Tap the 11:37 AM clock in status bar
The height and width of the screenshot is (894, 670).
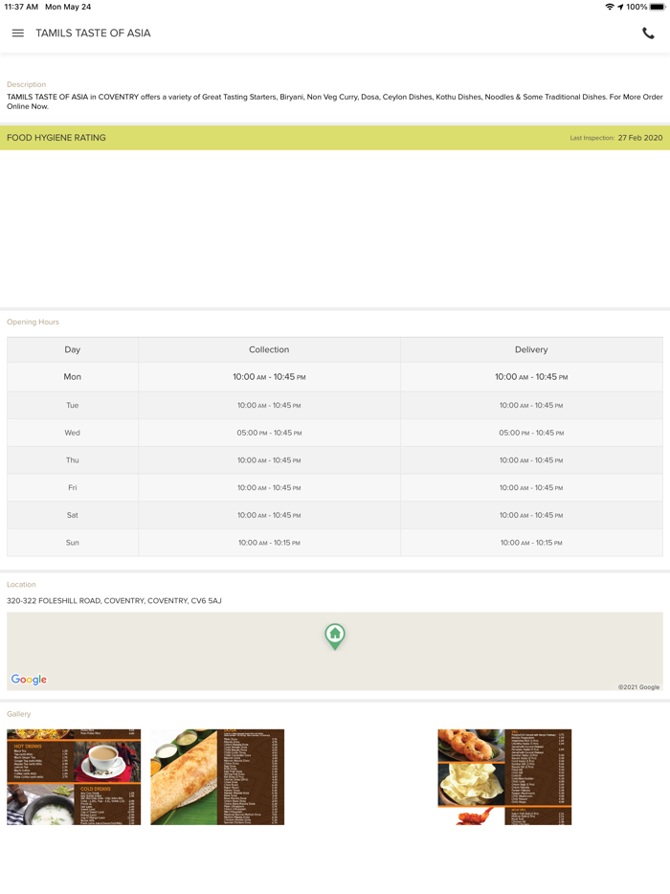pyautogui.click(x=21, y=7)
